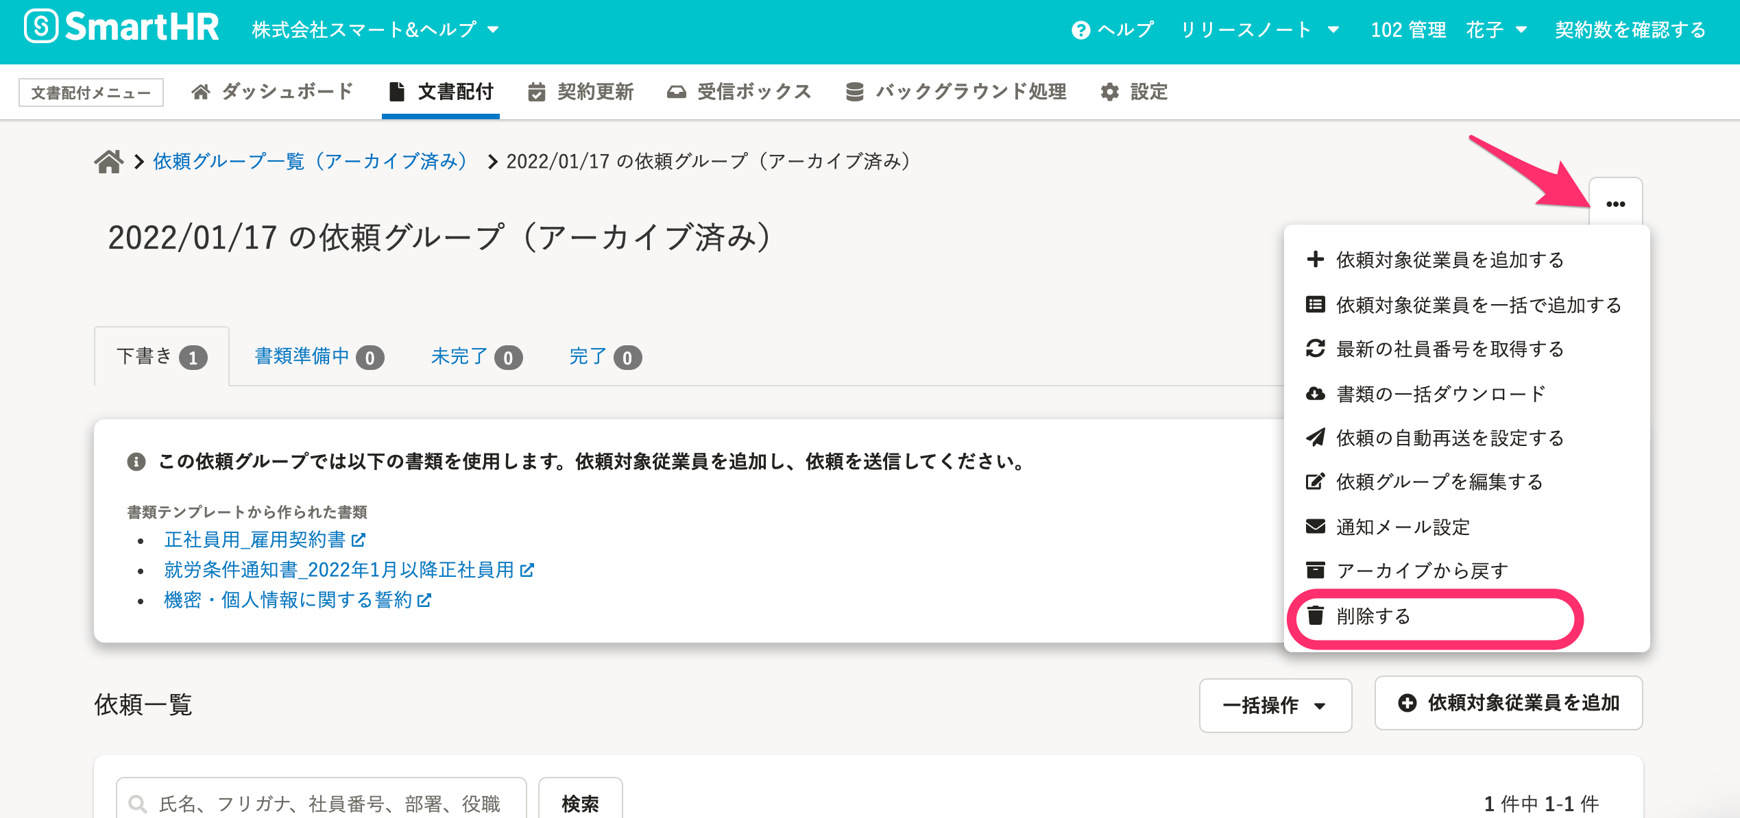
Task: Click the 1 件中 1-1 件 count text
Action: (1540, 803)
